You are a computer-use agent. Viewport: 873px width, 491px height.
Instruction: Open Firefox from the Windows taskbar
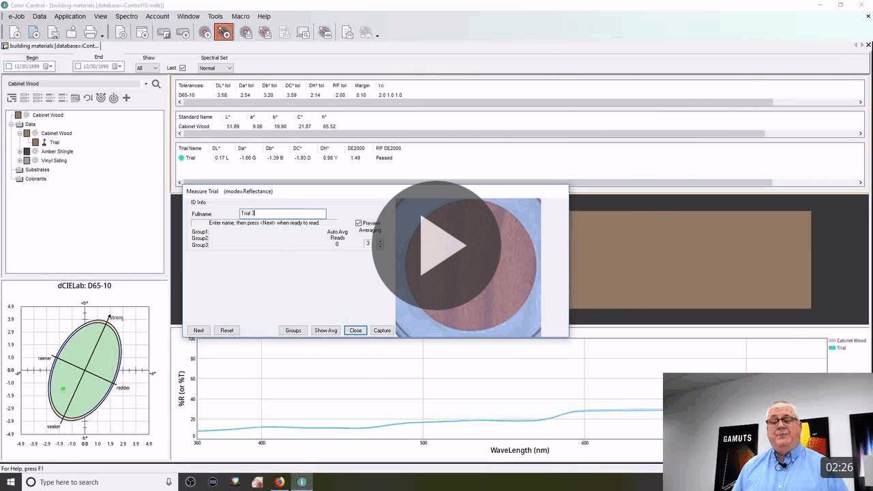(280, 481)
